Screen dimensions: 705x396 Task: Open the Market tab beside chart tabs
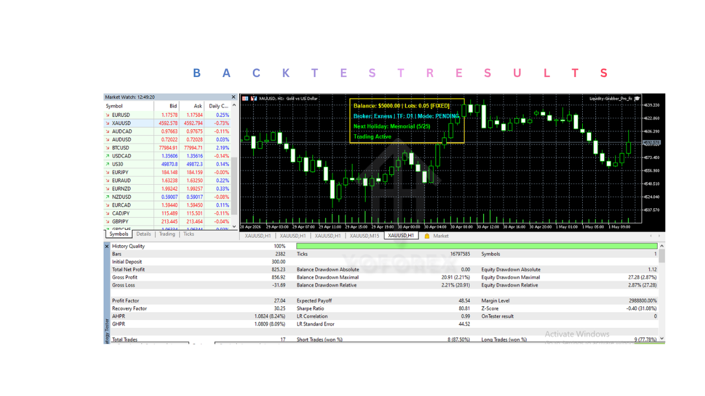pyautogui.click(x=441, y=236)
